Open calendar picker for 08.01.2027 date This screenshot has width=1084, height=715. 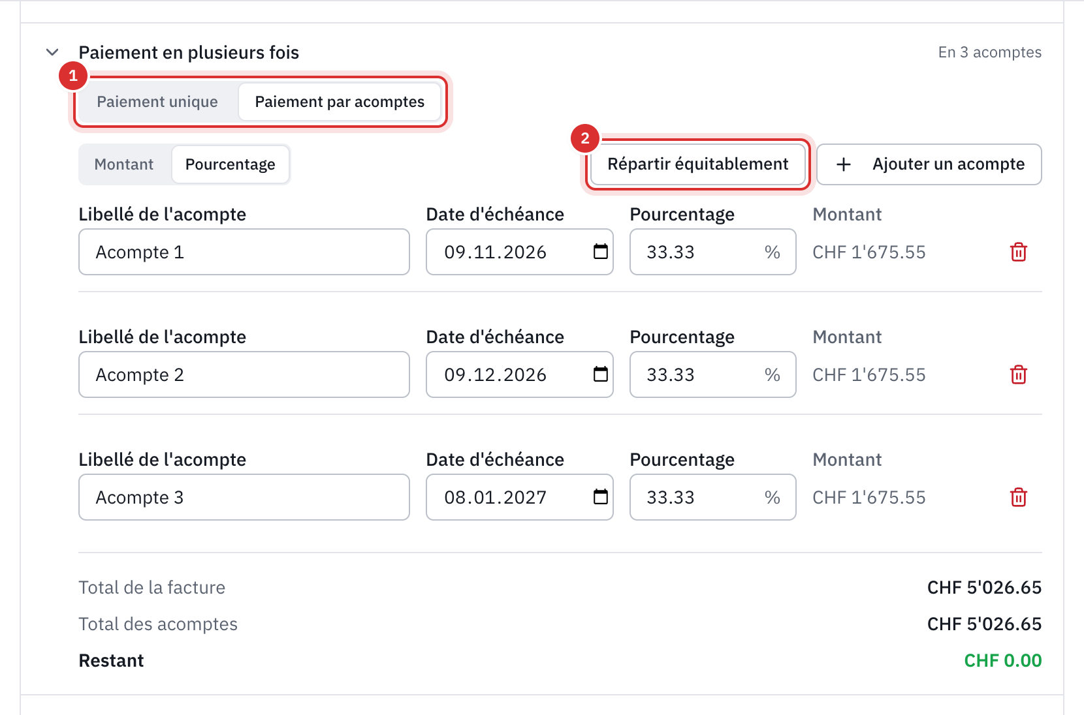[x=601, y=496]
